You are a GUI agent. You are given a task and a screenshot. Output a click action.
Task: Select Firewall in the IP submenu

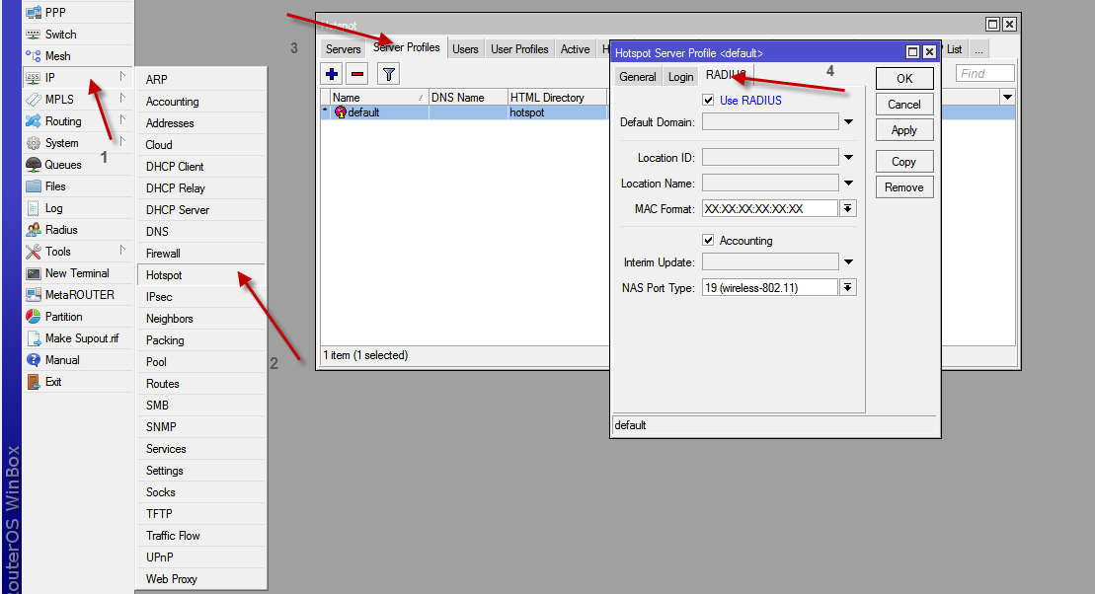(x=201, y=254)
